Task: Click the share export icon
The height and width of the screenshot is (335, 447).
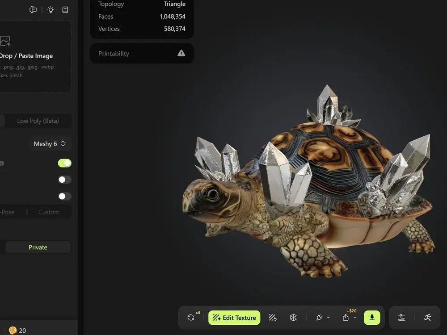Action: 346,317
